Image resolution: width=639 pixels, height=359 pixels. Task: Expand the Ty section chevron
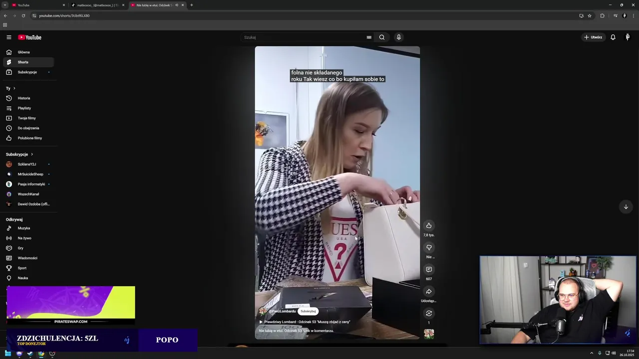[x=14, y=88]
